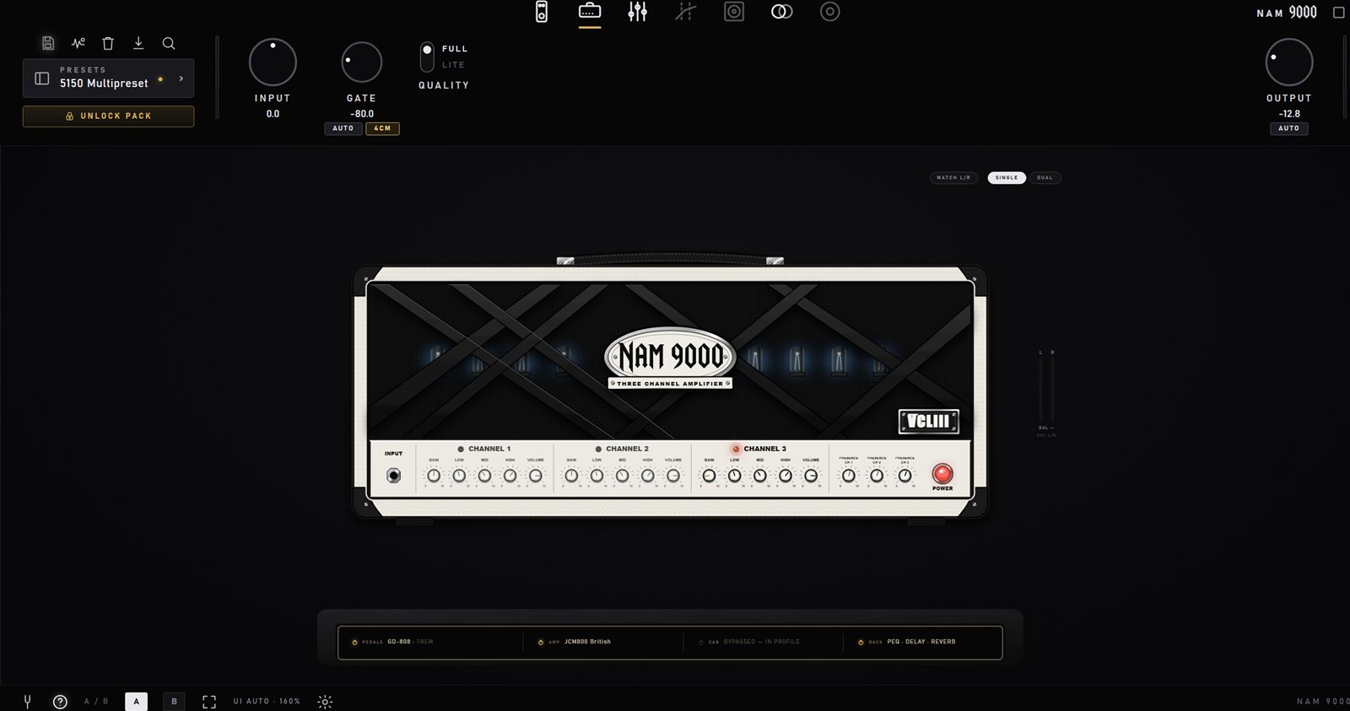Click the Presence CH 1 knob
This screenshot has height=711, width=1350.
pos(849,476)
